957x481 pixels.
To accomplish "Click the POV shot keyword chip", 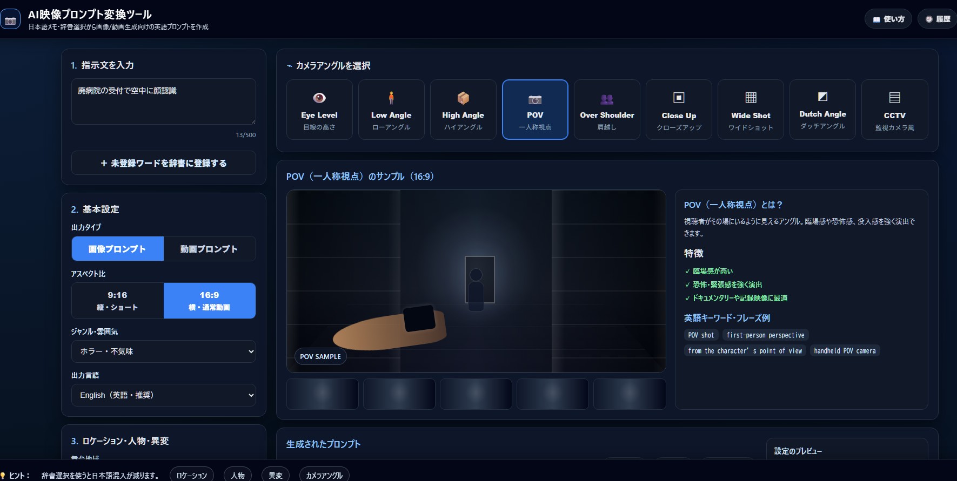I will (701, 335).
